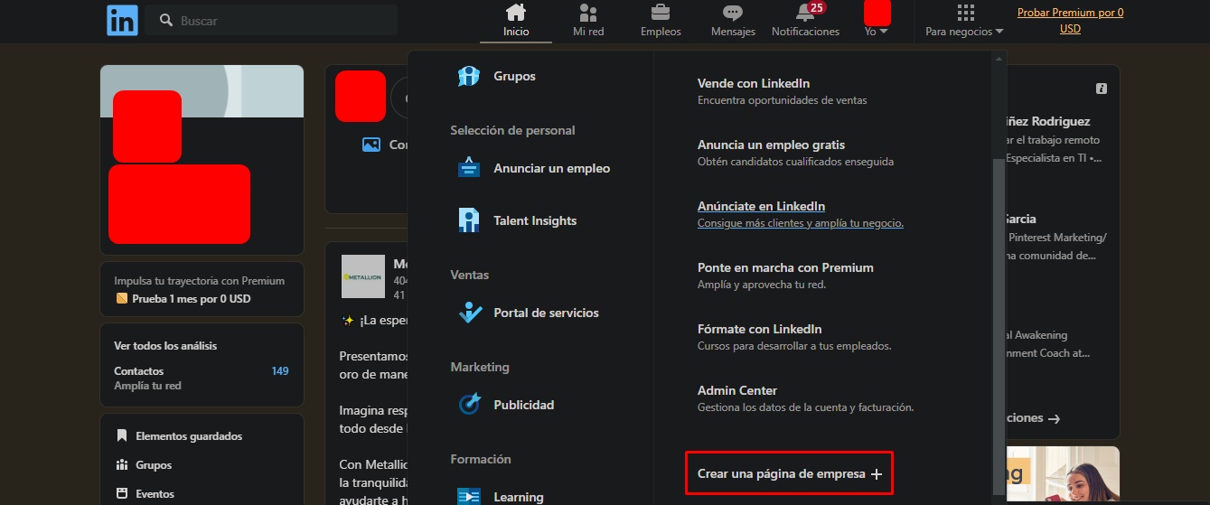Screen dimensions: 1210x505
Task: Click the Learning play icon
Action: click(x=469, y=496)
